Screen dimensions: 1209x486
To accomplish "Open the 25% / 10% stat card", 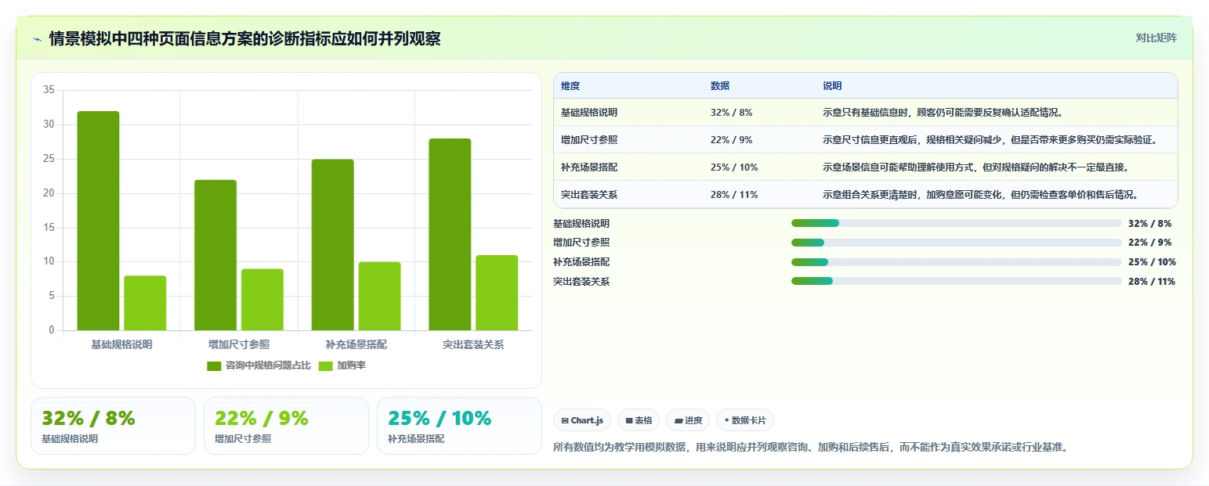I will click(459, 426).
